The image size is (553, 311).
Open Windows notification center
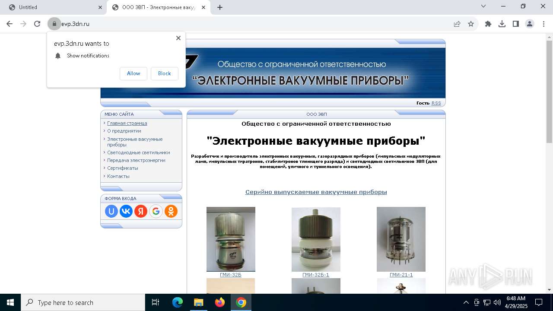[539, 302]
